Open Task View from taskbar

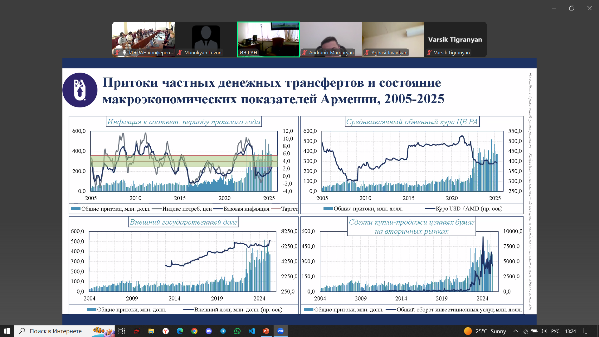122,331
